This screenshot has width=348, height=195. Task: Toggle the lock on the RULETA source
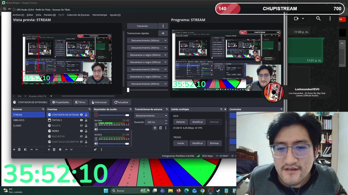click(86, 125)
